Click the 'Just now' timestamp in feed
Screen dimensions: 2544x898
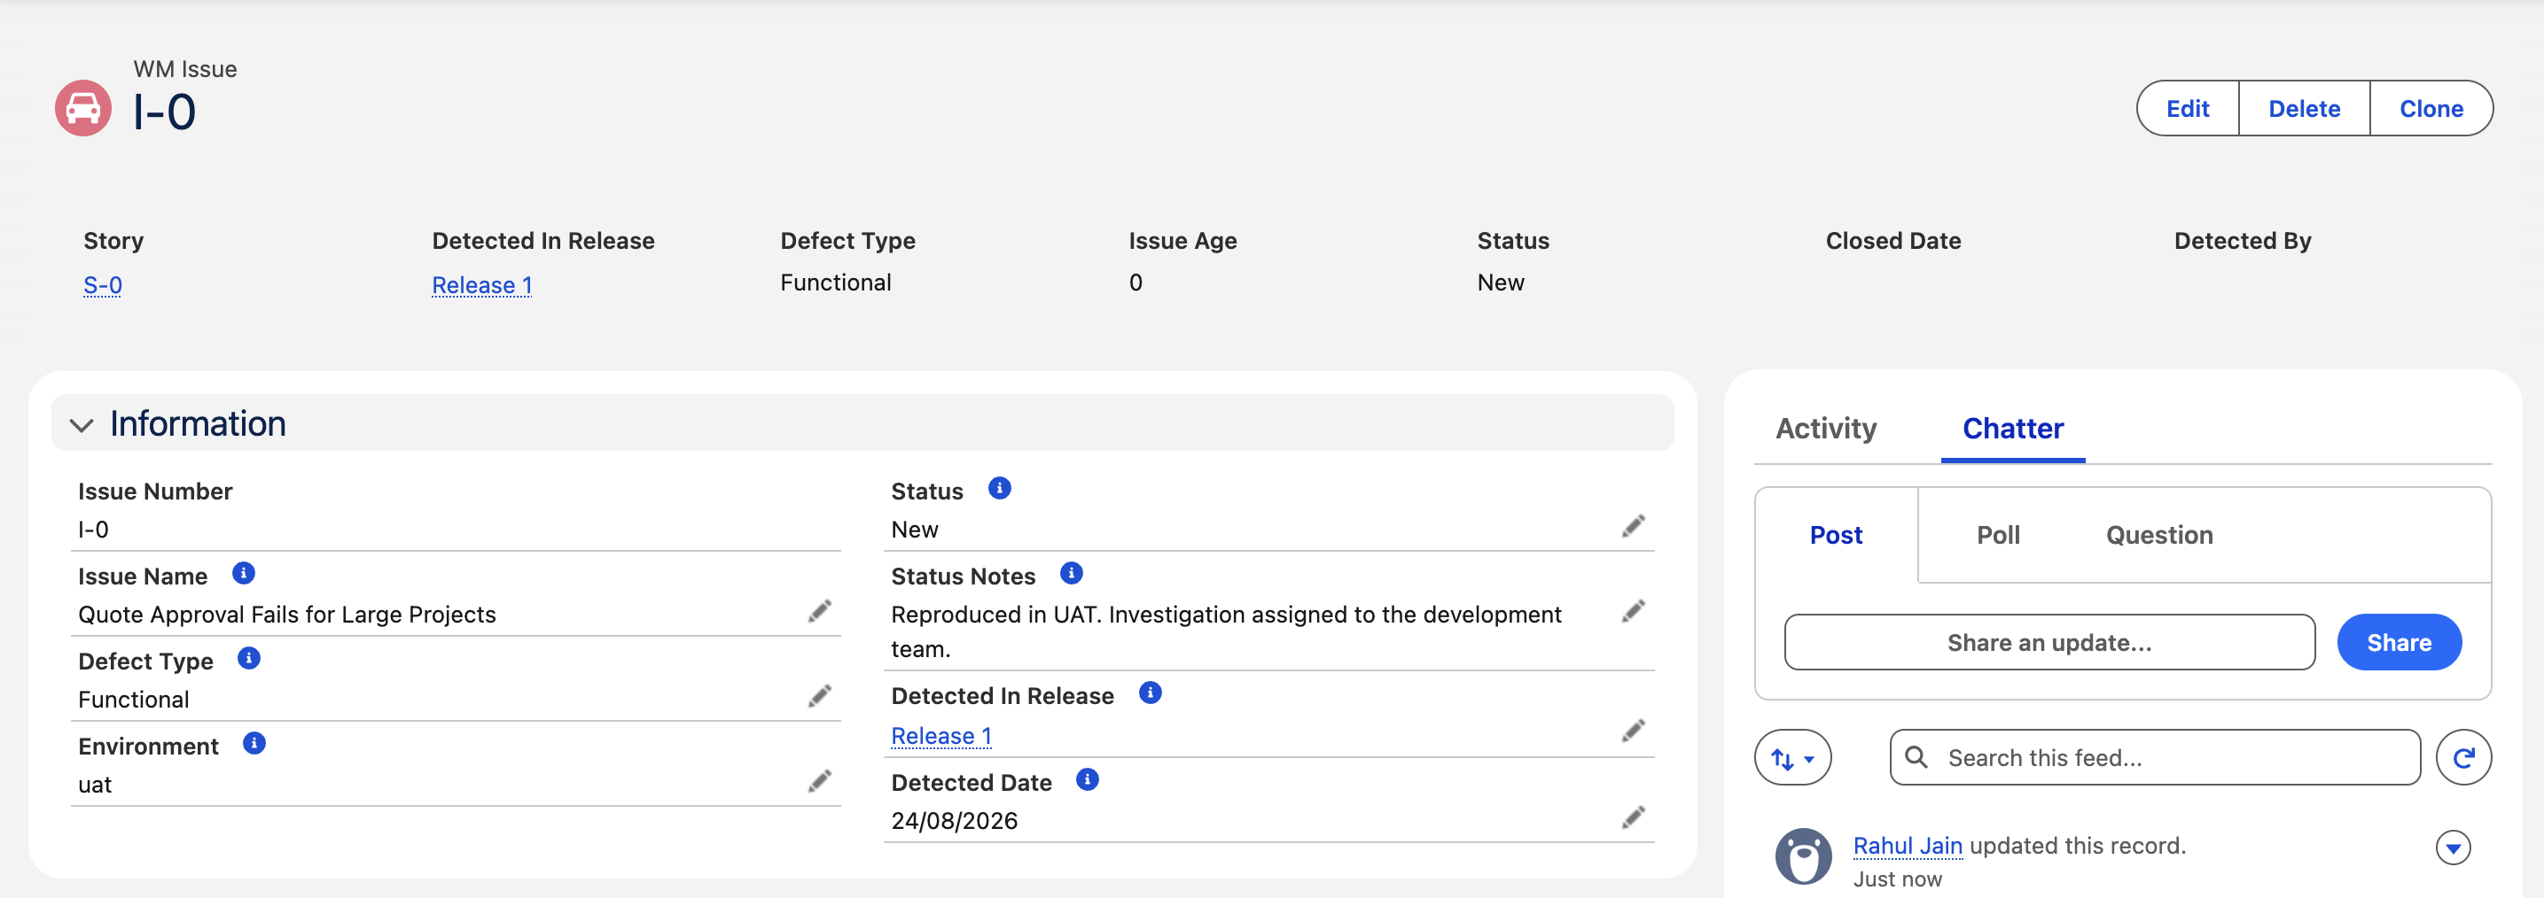pyautogui.click(x=1897, y=879)
